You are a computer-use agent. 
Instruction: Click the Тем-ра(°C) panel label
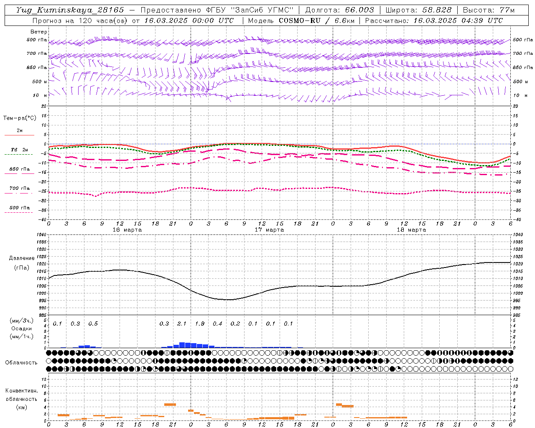coord(20,118)
